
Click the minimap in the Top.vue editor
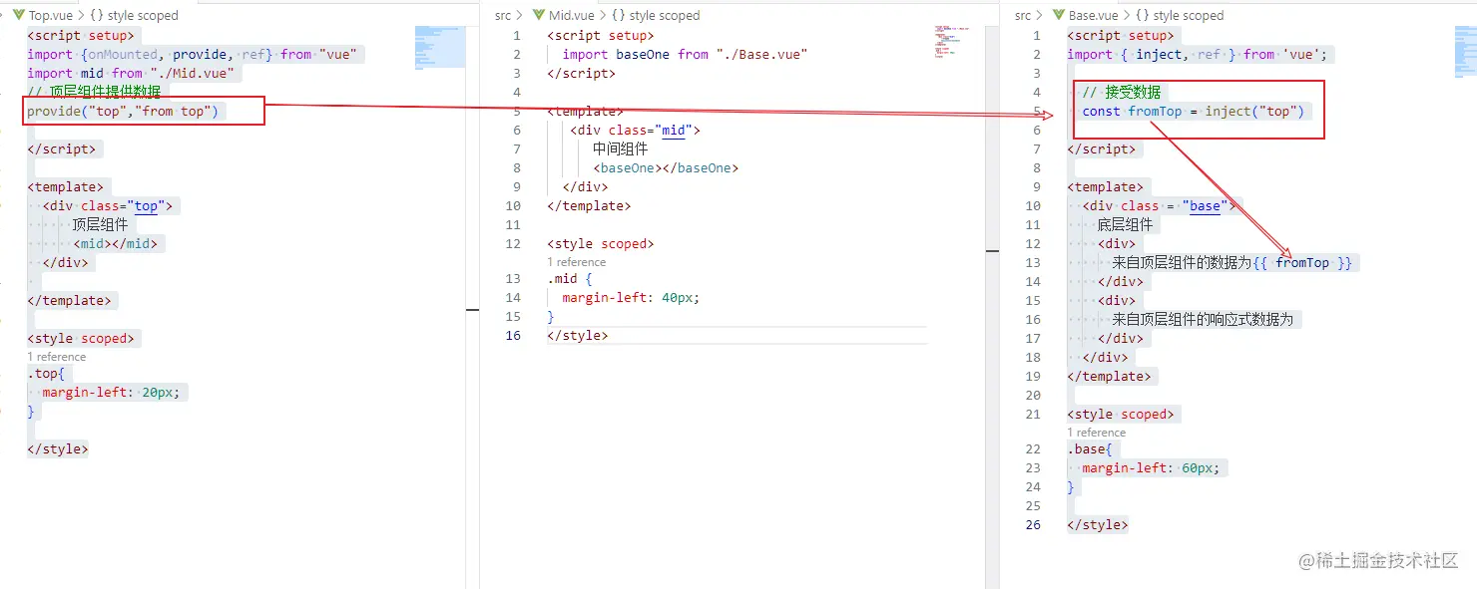point(440,47)
